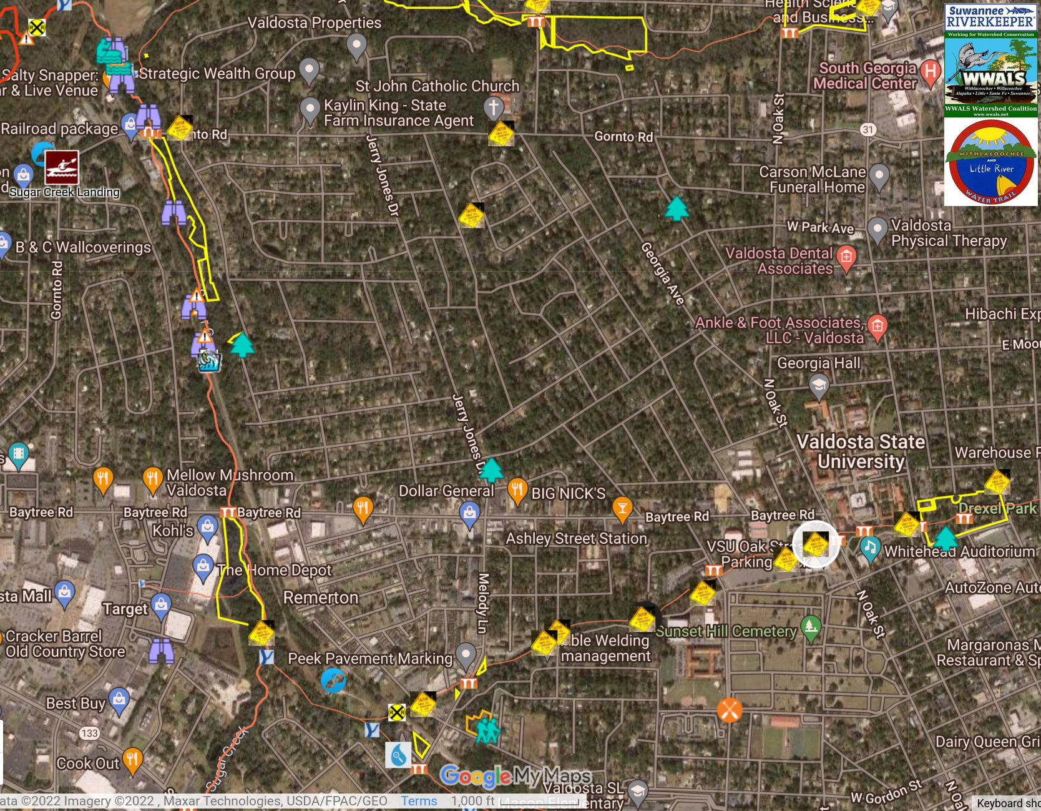This screenshot has height=811, width=1041.
Task: Select the Whitehead Auditorium music note marker
Action: point(869,549)
